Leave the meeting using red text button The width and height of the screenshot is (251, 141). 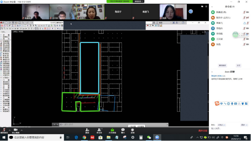(203, 131)
